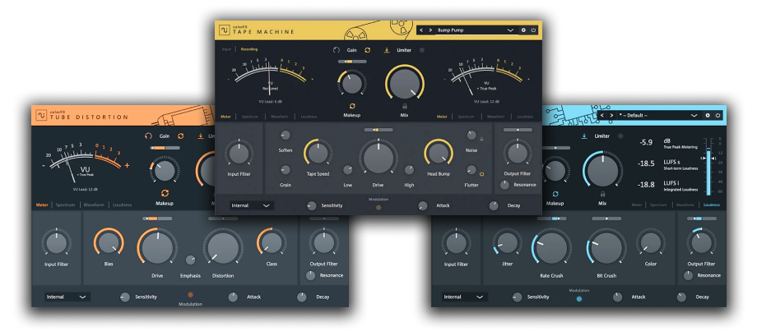The height and width of the screenshot is (331, 757).
Task: Go to next preset in the blue plugin
Action: [x=611, y=116]
